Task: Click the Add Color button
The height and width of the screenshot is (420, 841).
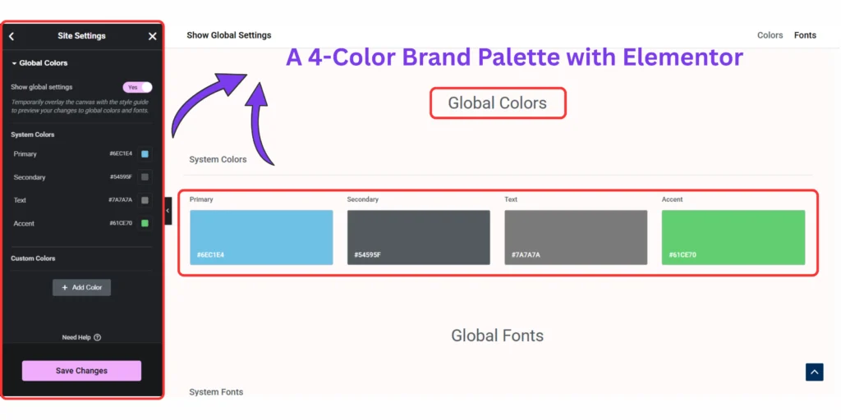Action: click(81, 288)
